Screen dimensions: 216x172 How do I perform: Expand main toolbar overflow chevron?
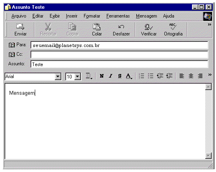[210, 25]
